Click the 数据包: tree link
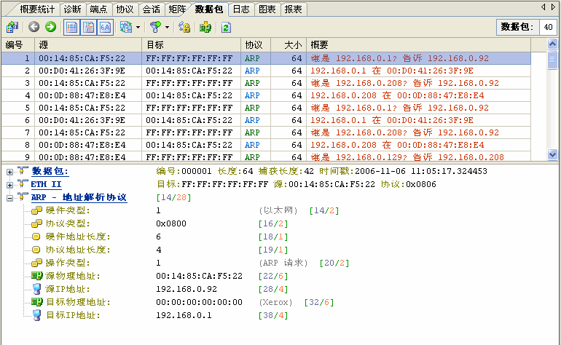This screenshot has width=561, height=345. click(x=50, y=171)
